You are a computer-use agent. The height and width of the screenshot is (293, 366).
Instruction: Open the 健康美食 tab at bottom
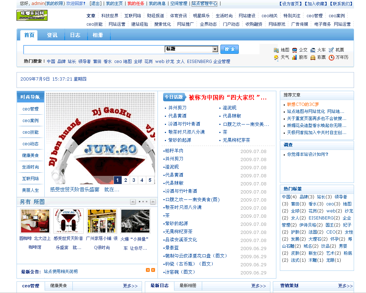tap(58, 286)
